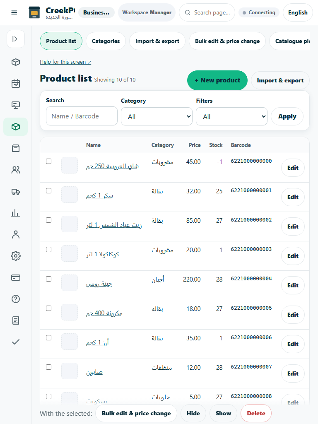Click barcode 6221000000003 cell
The height and width of the screenshot is (424, 318).
(x=251, y=249)
